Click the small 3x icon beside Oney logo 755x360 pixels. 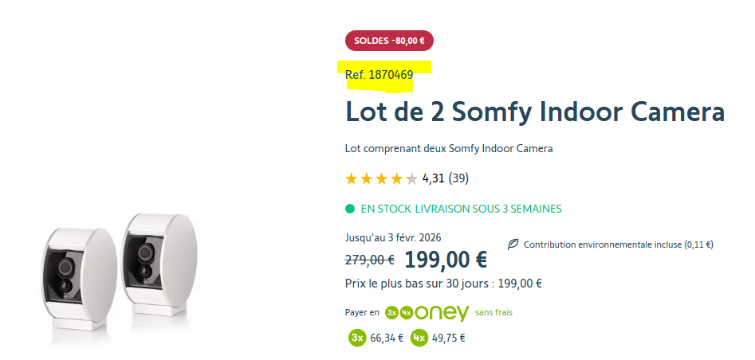[x=391, y=313]
